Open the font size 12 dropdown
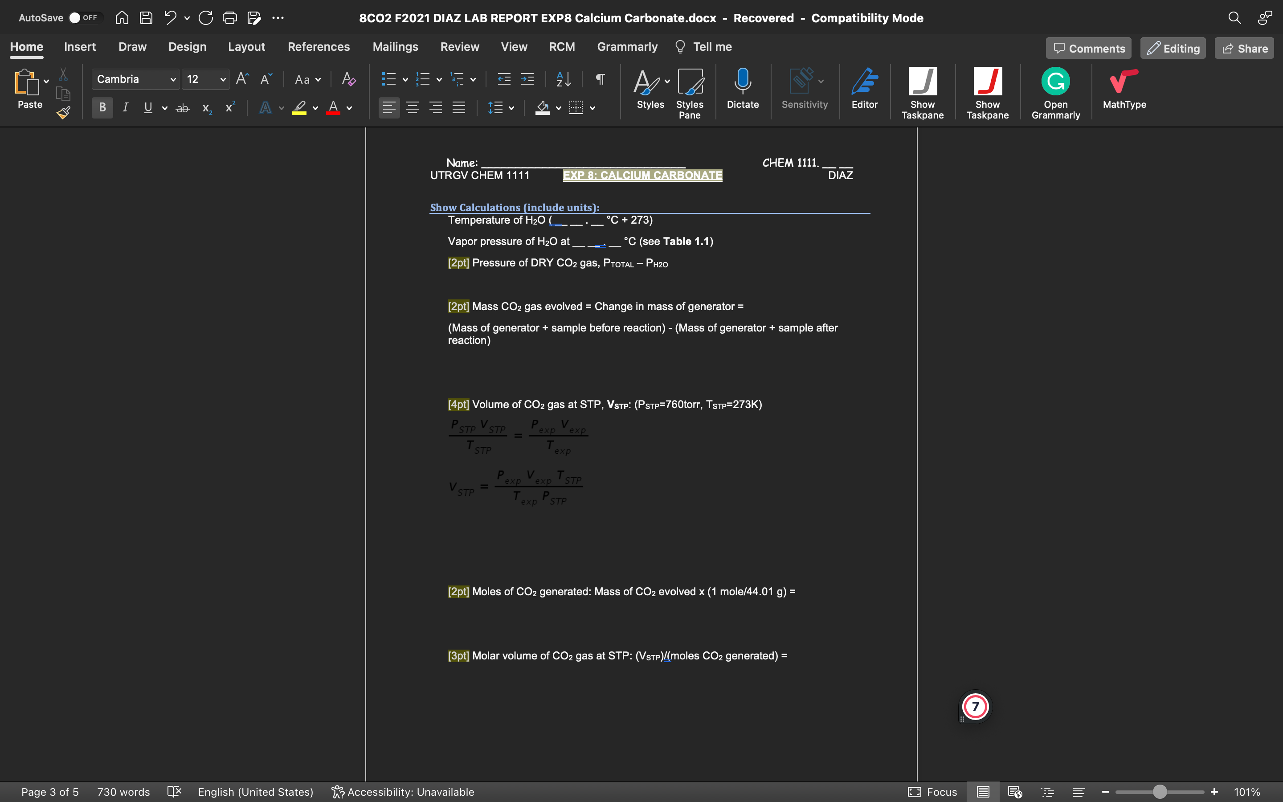 coord(223,80)
